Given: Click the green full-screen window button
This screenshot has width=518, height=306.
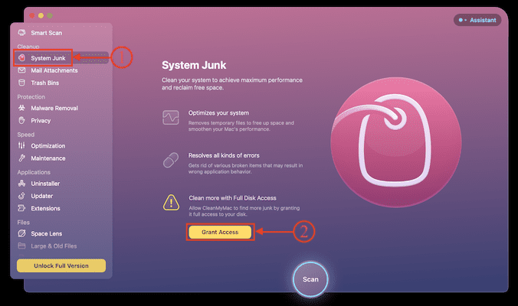Looking at the screenshot, I should click(50, 15).
